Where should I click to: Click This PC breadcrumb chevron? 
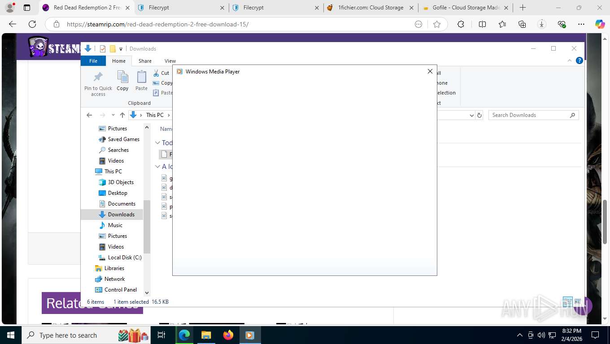pos(169,115)
